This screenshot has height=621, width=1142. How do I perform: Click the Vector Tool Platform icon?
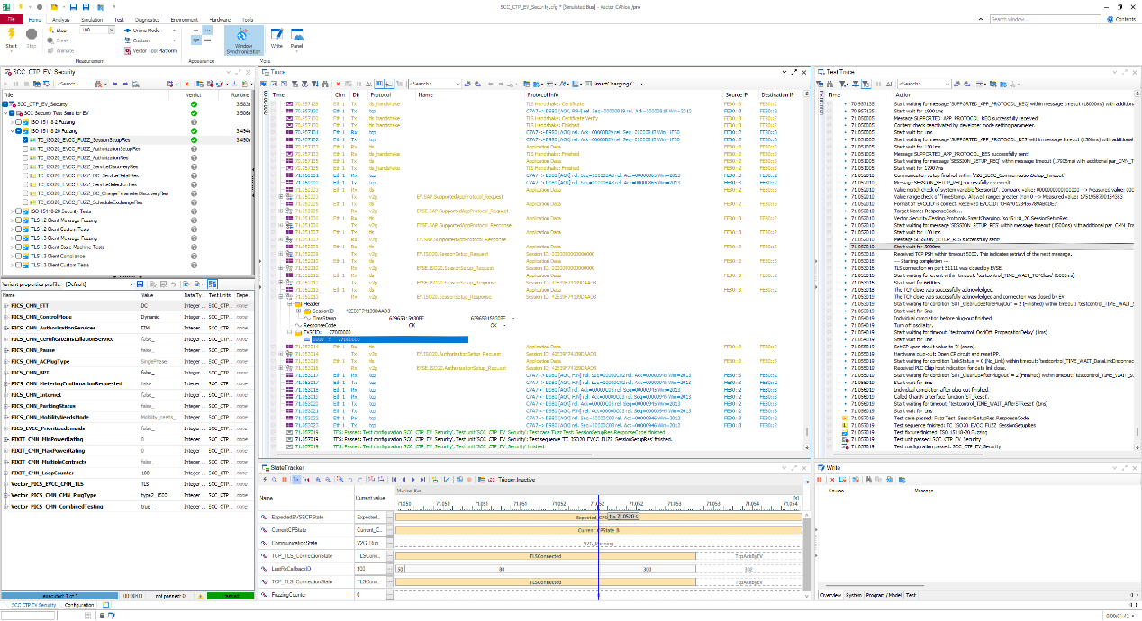tap(128, 50)
